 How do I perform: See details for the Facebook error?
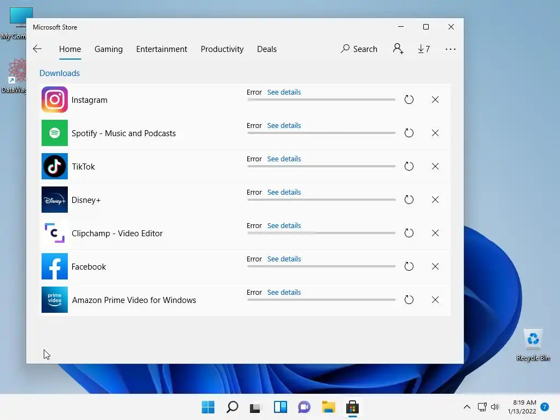284,259
